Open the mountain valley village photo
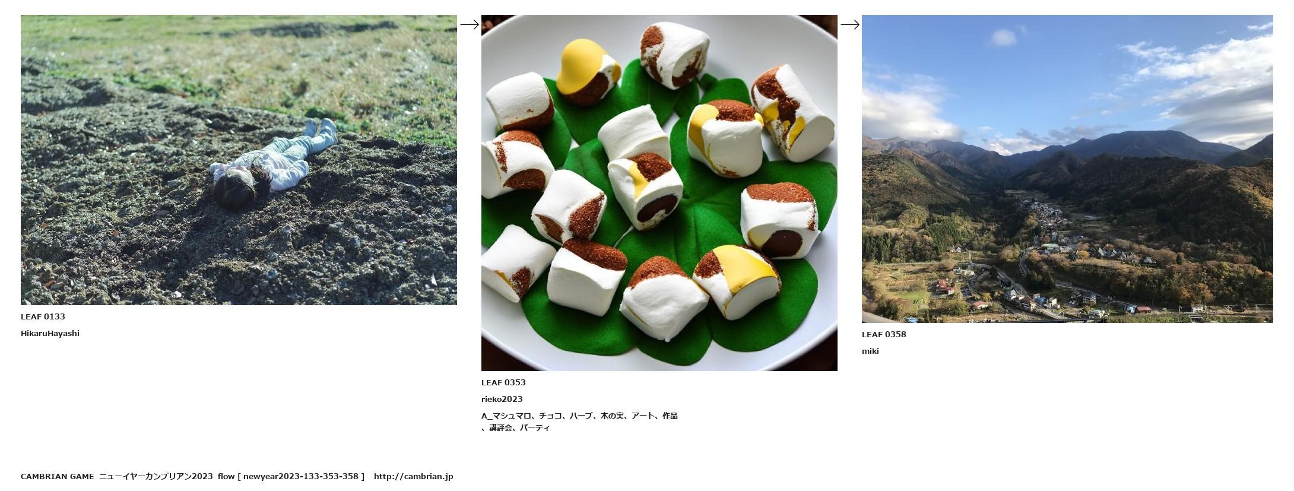1294x491 pixels. (x=1067, y=169)
